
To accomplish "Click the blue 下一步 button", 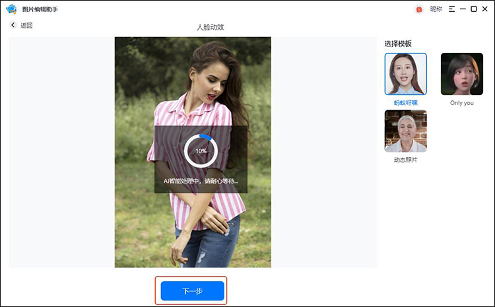I will pos(192,291).
